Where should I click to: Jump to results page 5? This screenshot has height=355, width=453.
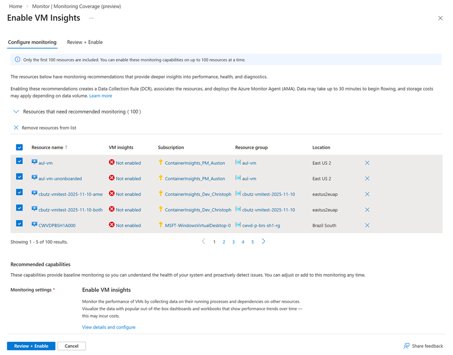pyautogui.click(x=253, y=242)
